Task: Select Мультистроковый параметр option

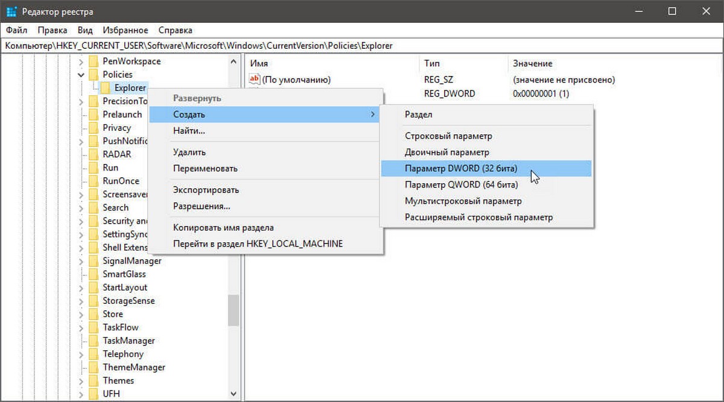Action: [x=486, y=201]
